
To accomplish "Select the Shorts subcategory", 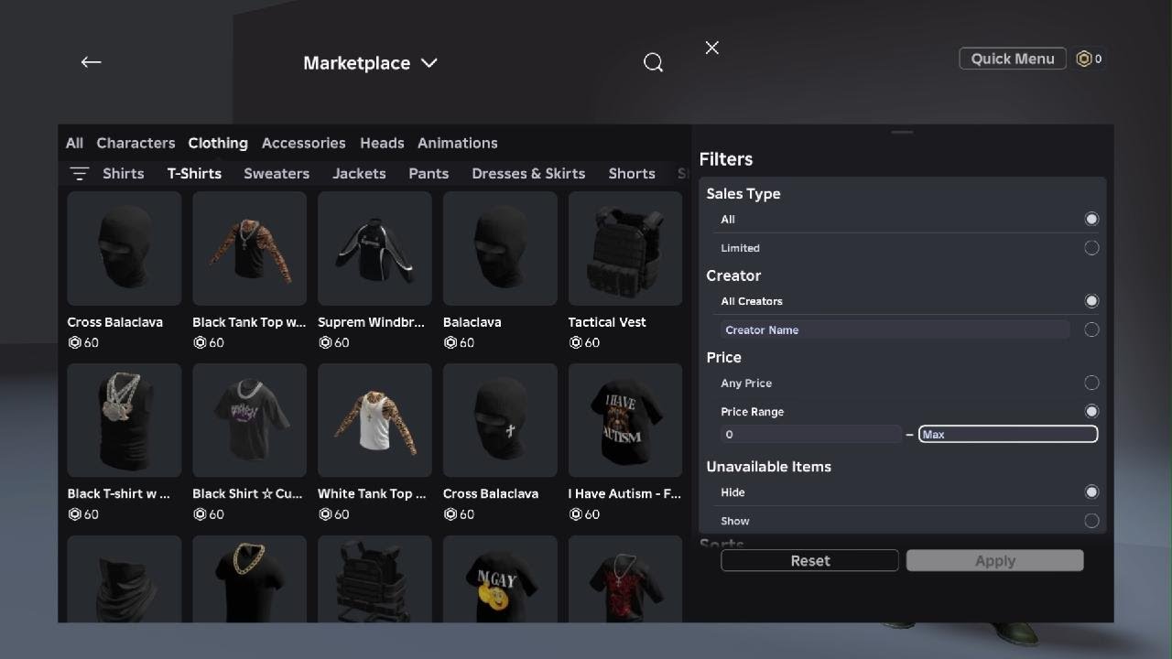I will pos(632,173).
